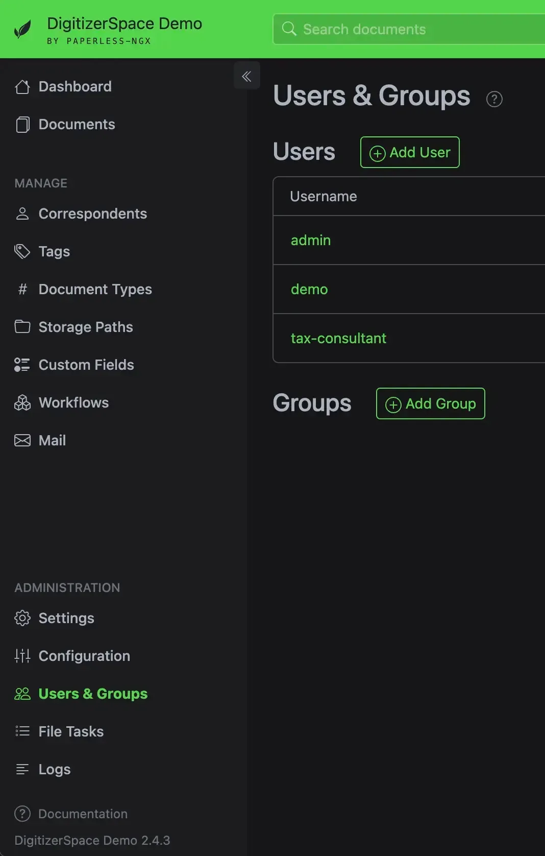Click the Storage Paths folder icon
This screenshot has width=545, height=856.
pos(22,326)
